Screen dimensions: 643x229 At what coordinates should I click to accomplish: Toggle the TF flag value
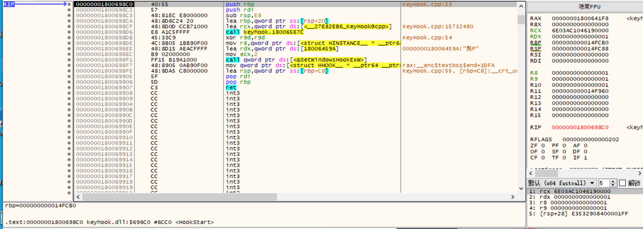pos(564,158)
